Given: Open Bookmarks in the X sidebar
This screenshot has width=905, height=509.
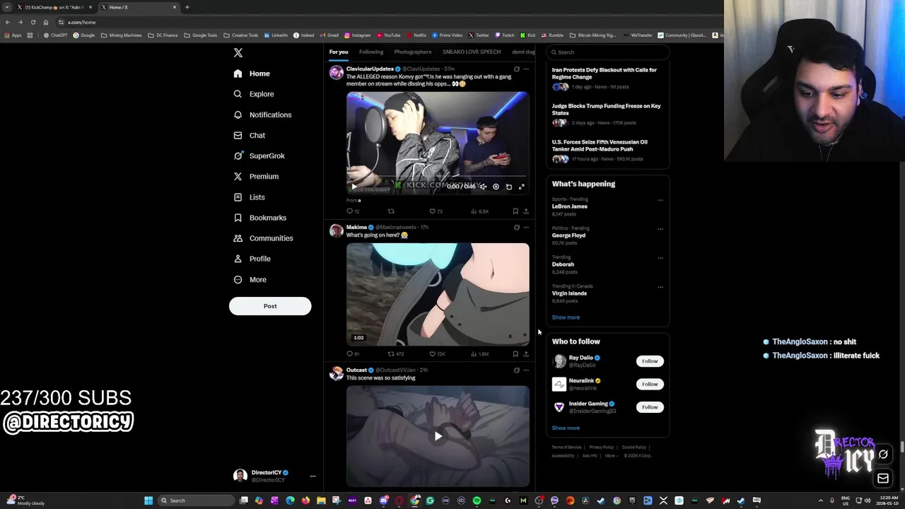Looking at the screenshot, I should [x=259, y=218].
